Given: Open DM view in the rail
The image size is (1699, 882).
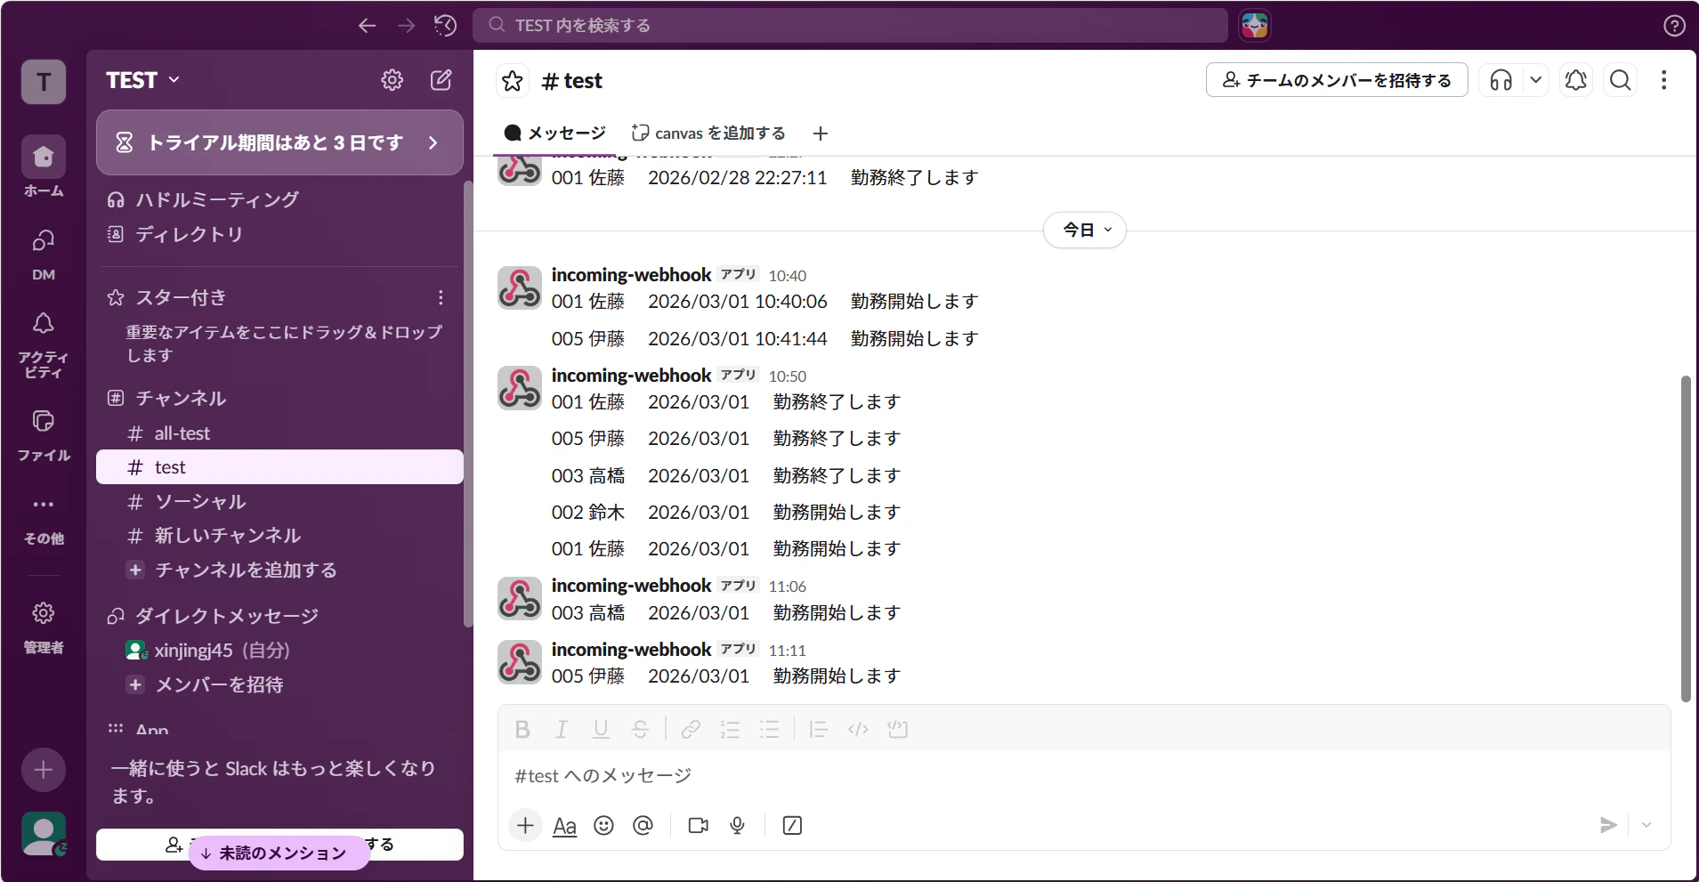Looking at the screenshot, I should tap(44, 255).
